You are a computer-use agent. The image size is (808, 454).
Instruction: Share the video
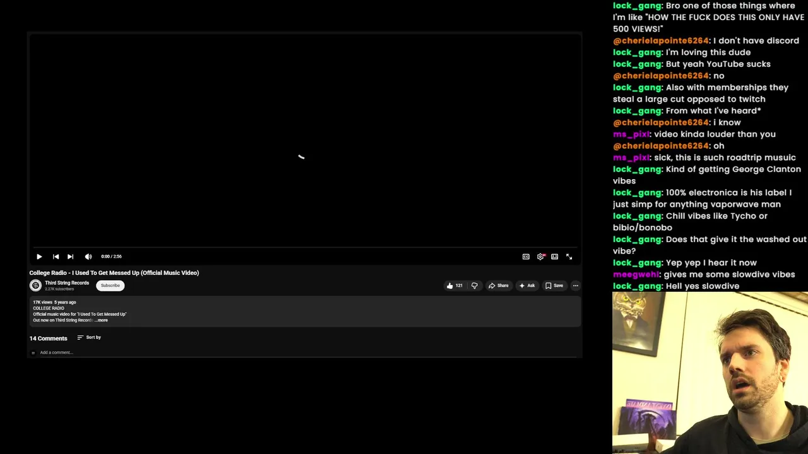[x=498, y=286]
